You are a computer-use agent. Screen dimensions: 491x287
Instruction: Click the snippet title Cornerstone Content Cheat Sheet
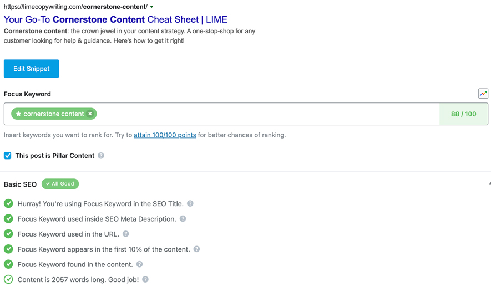[x=115, y=19]
